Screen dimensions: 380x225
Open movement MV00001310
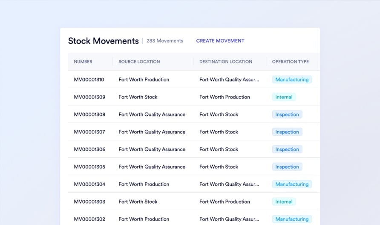[x=89, y=80]
